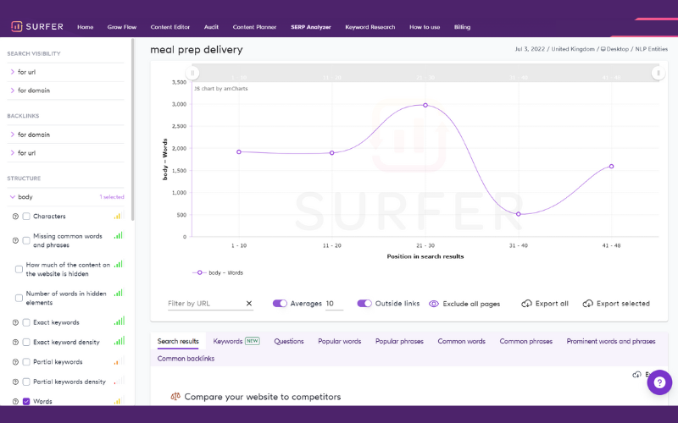Image resolution: width=678 pixels, height=423 pixels.
Task: Turn off the Outside links toggle
Action: click(364, 304)
